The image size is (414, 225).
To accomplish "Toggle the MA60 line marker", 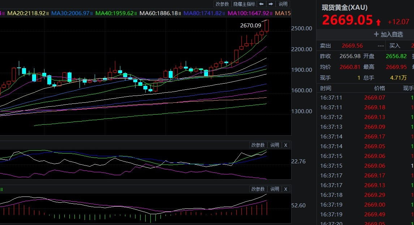I will click(180, 13).
